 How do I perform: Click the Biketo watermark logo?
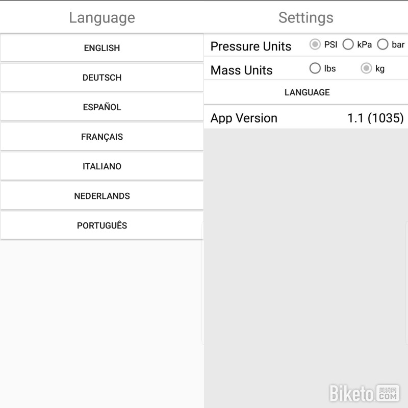364,393
